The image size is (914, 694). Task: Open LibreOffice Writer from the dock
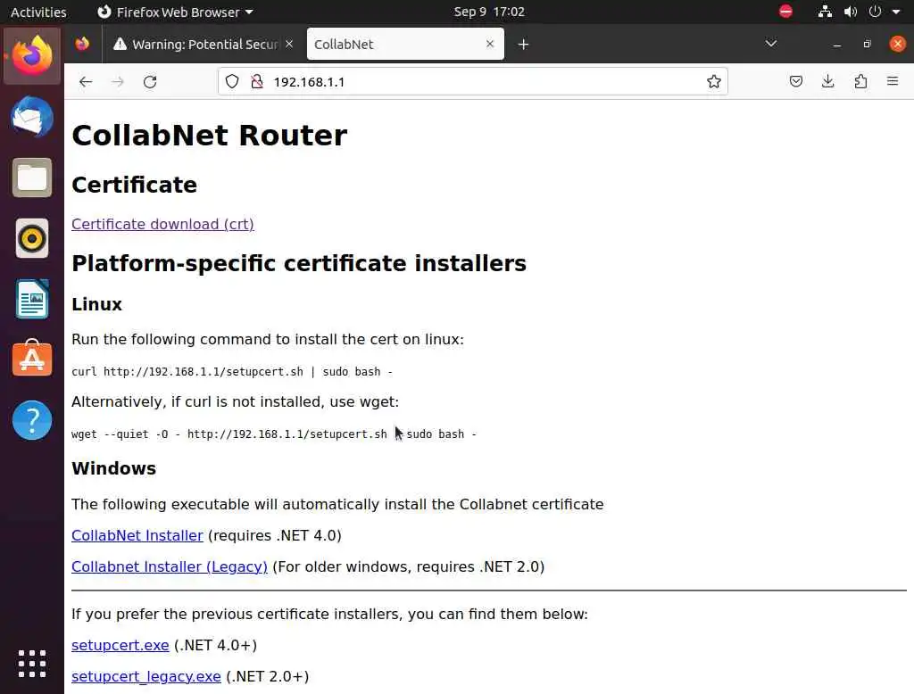(32, 300)
